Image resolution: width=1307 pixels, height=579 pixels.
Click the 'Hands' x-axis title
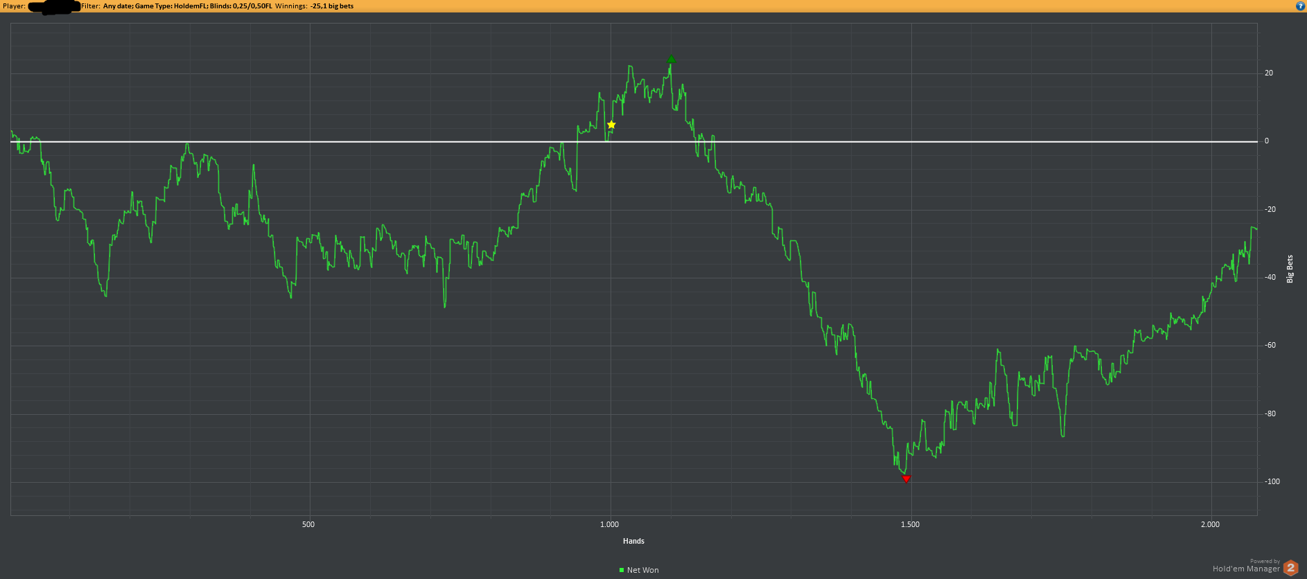point(633,541)
